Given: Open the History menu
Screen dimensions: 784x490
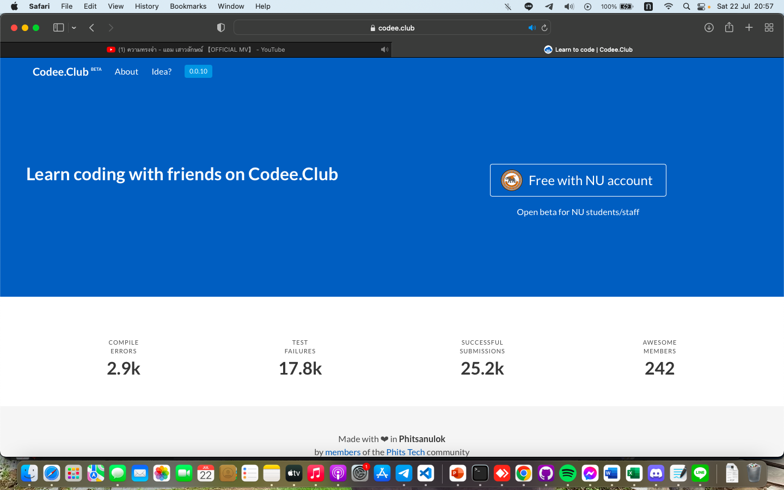Looking at the screenshot, I should (x=147, y=7).
